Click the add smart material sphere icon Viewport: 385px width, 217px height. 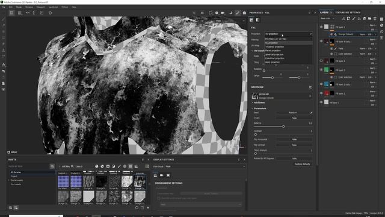coord(364,19)
